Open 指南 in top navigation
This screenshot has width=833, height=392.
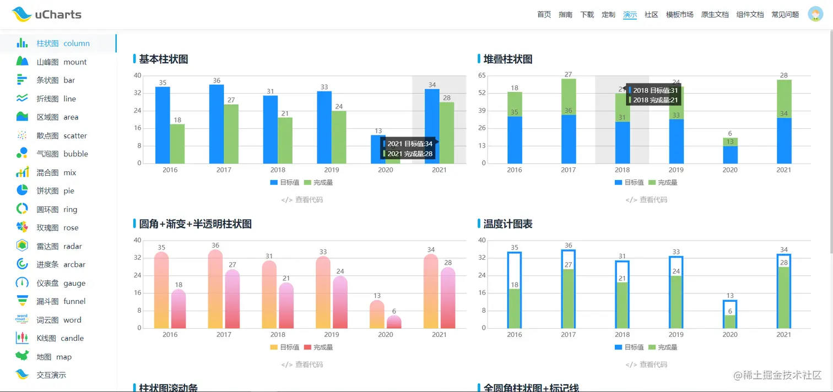point(565,14)
